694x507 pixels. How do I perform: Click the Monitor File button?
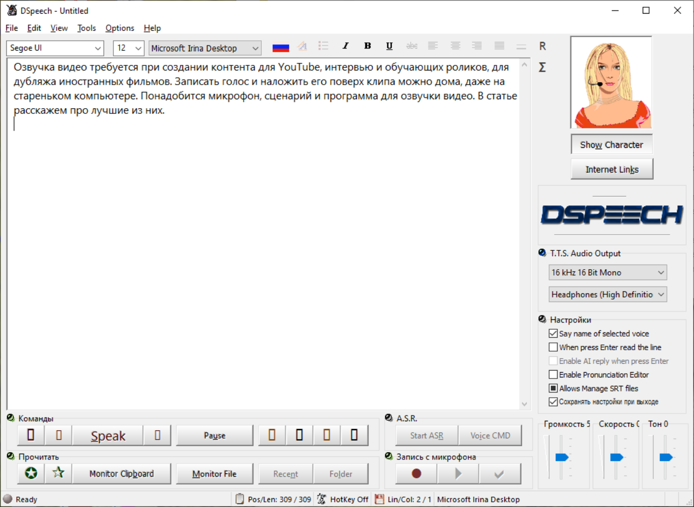pos(214,474)
